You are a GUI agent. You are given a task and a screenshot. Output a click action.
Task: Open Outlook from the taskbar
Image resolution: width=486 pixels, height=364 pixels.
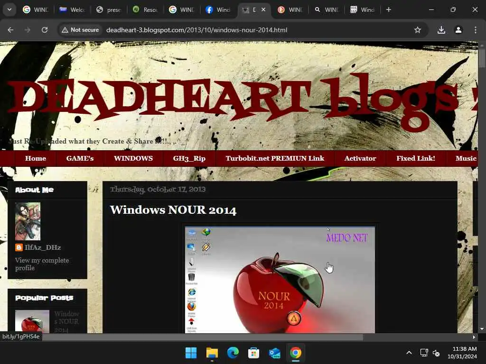point(275,353)
